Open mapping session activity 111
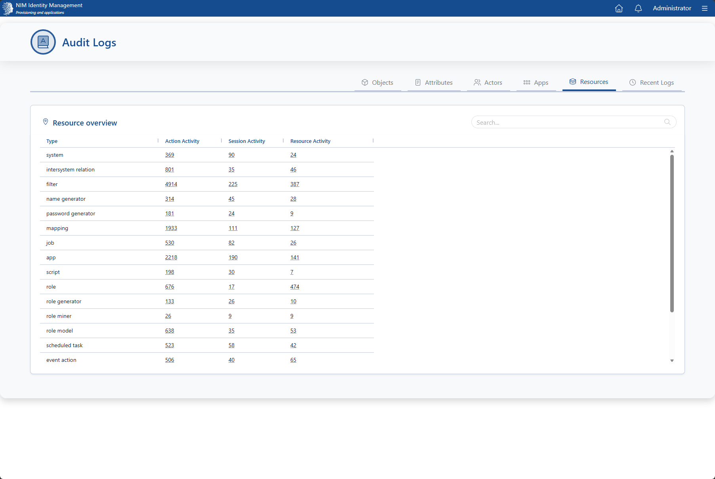Image resolution: width=715 pixels, height=479 pixels. (233, 228)
